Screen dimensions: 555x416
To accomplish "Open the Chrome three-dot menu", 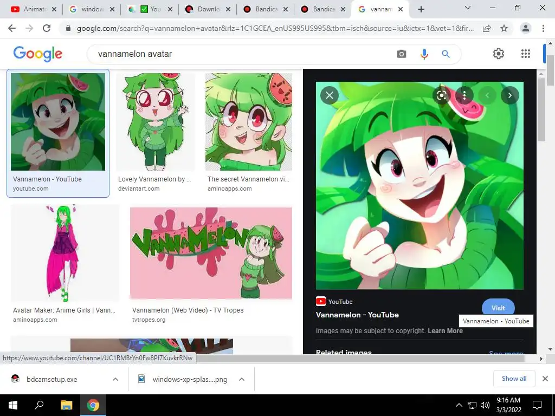I will click(543, 28).
